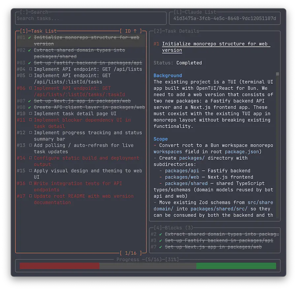Click the green checkmark on task #02
Screen dimensions: 297x290
pyautogui.click(x=30, y=50)
